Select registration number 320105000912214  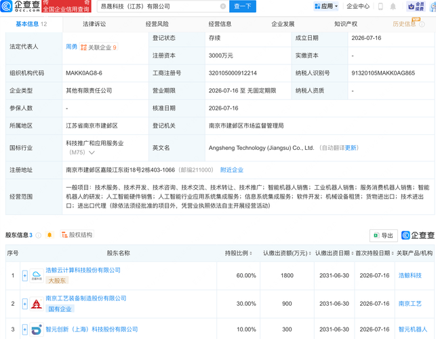coord(233,73)
